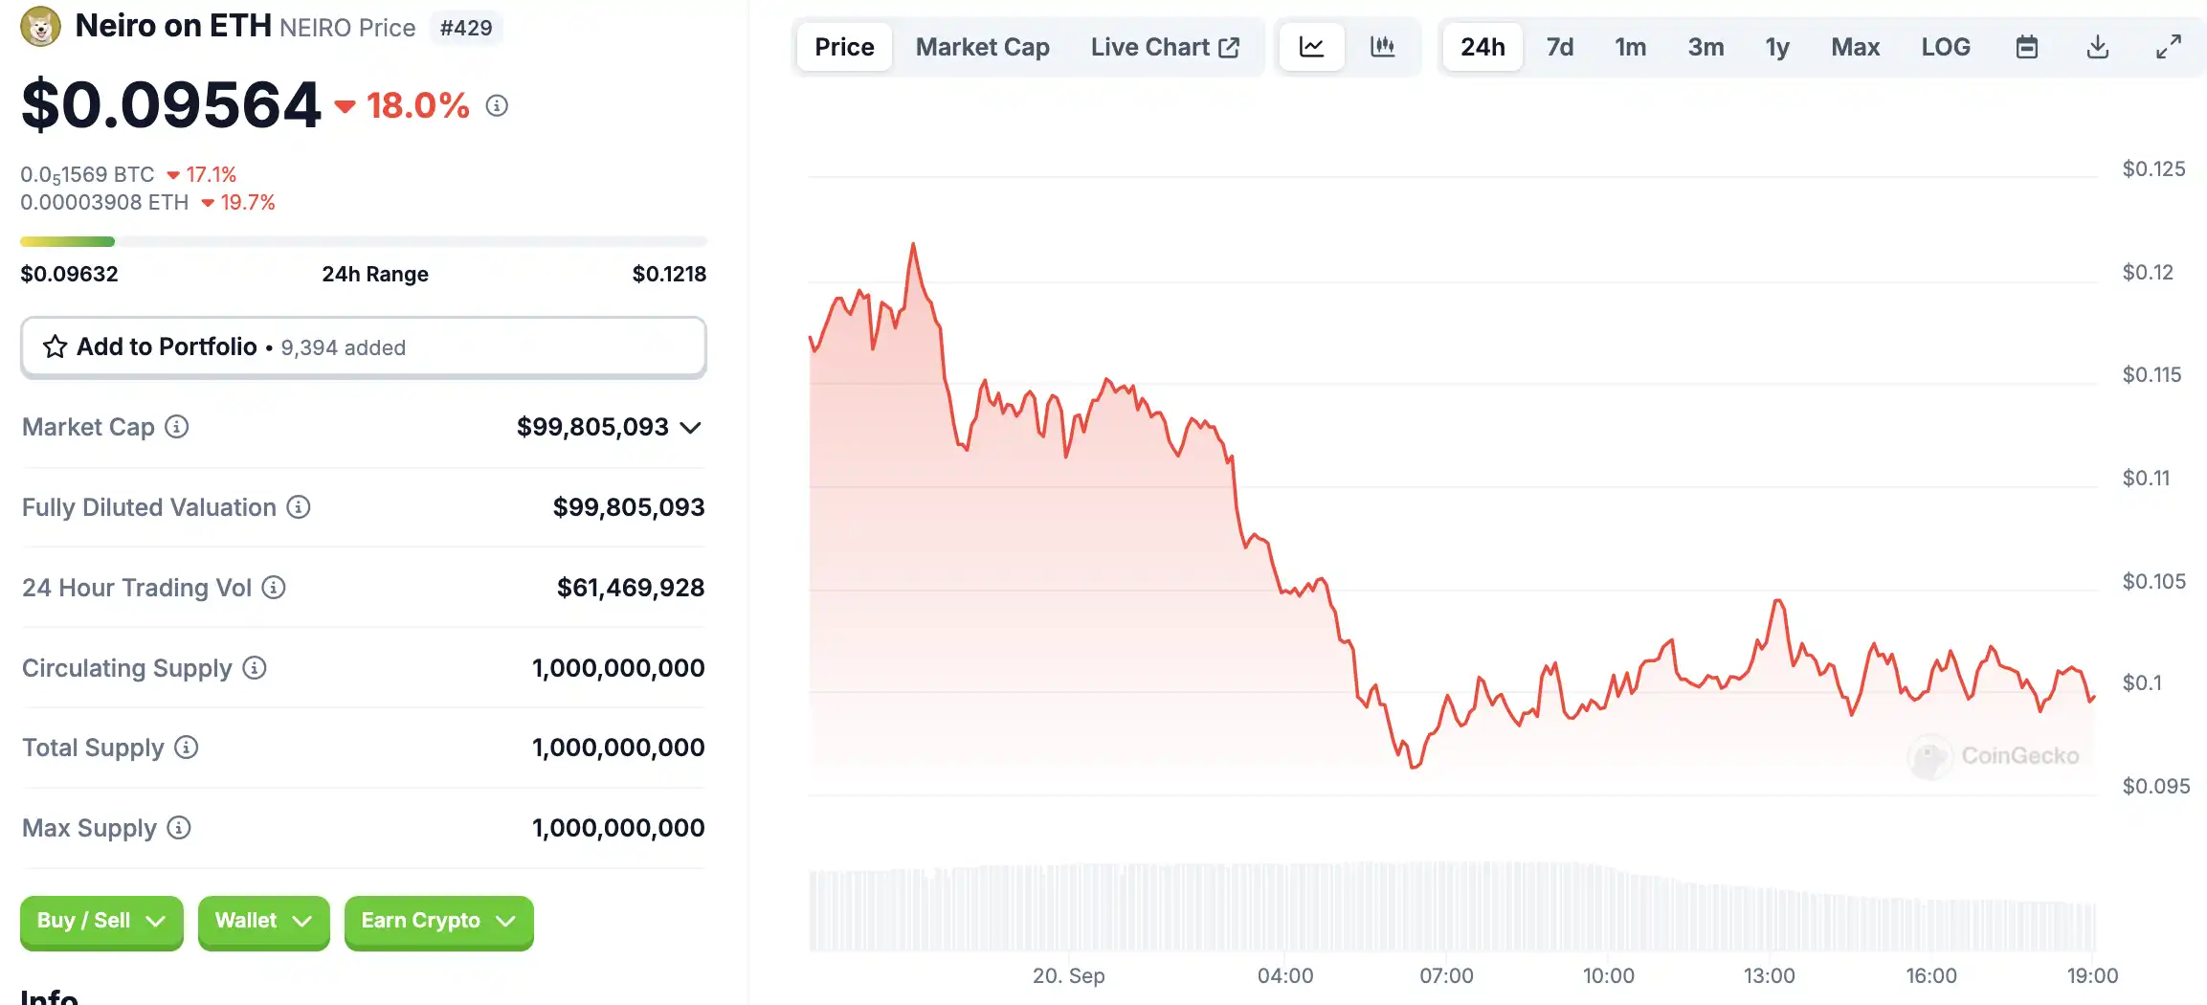
Task: Switch to the Market Cap chart tab
Action: 982,47
